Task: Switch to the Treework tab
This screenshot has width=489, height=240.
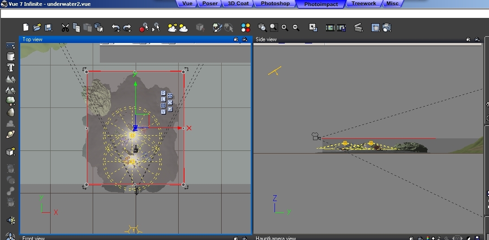Action: pos(364,4)
